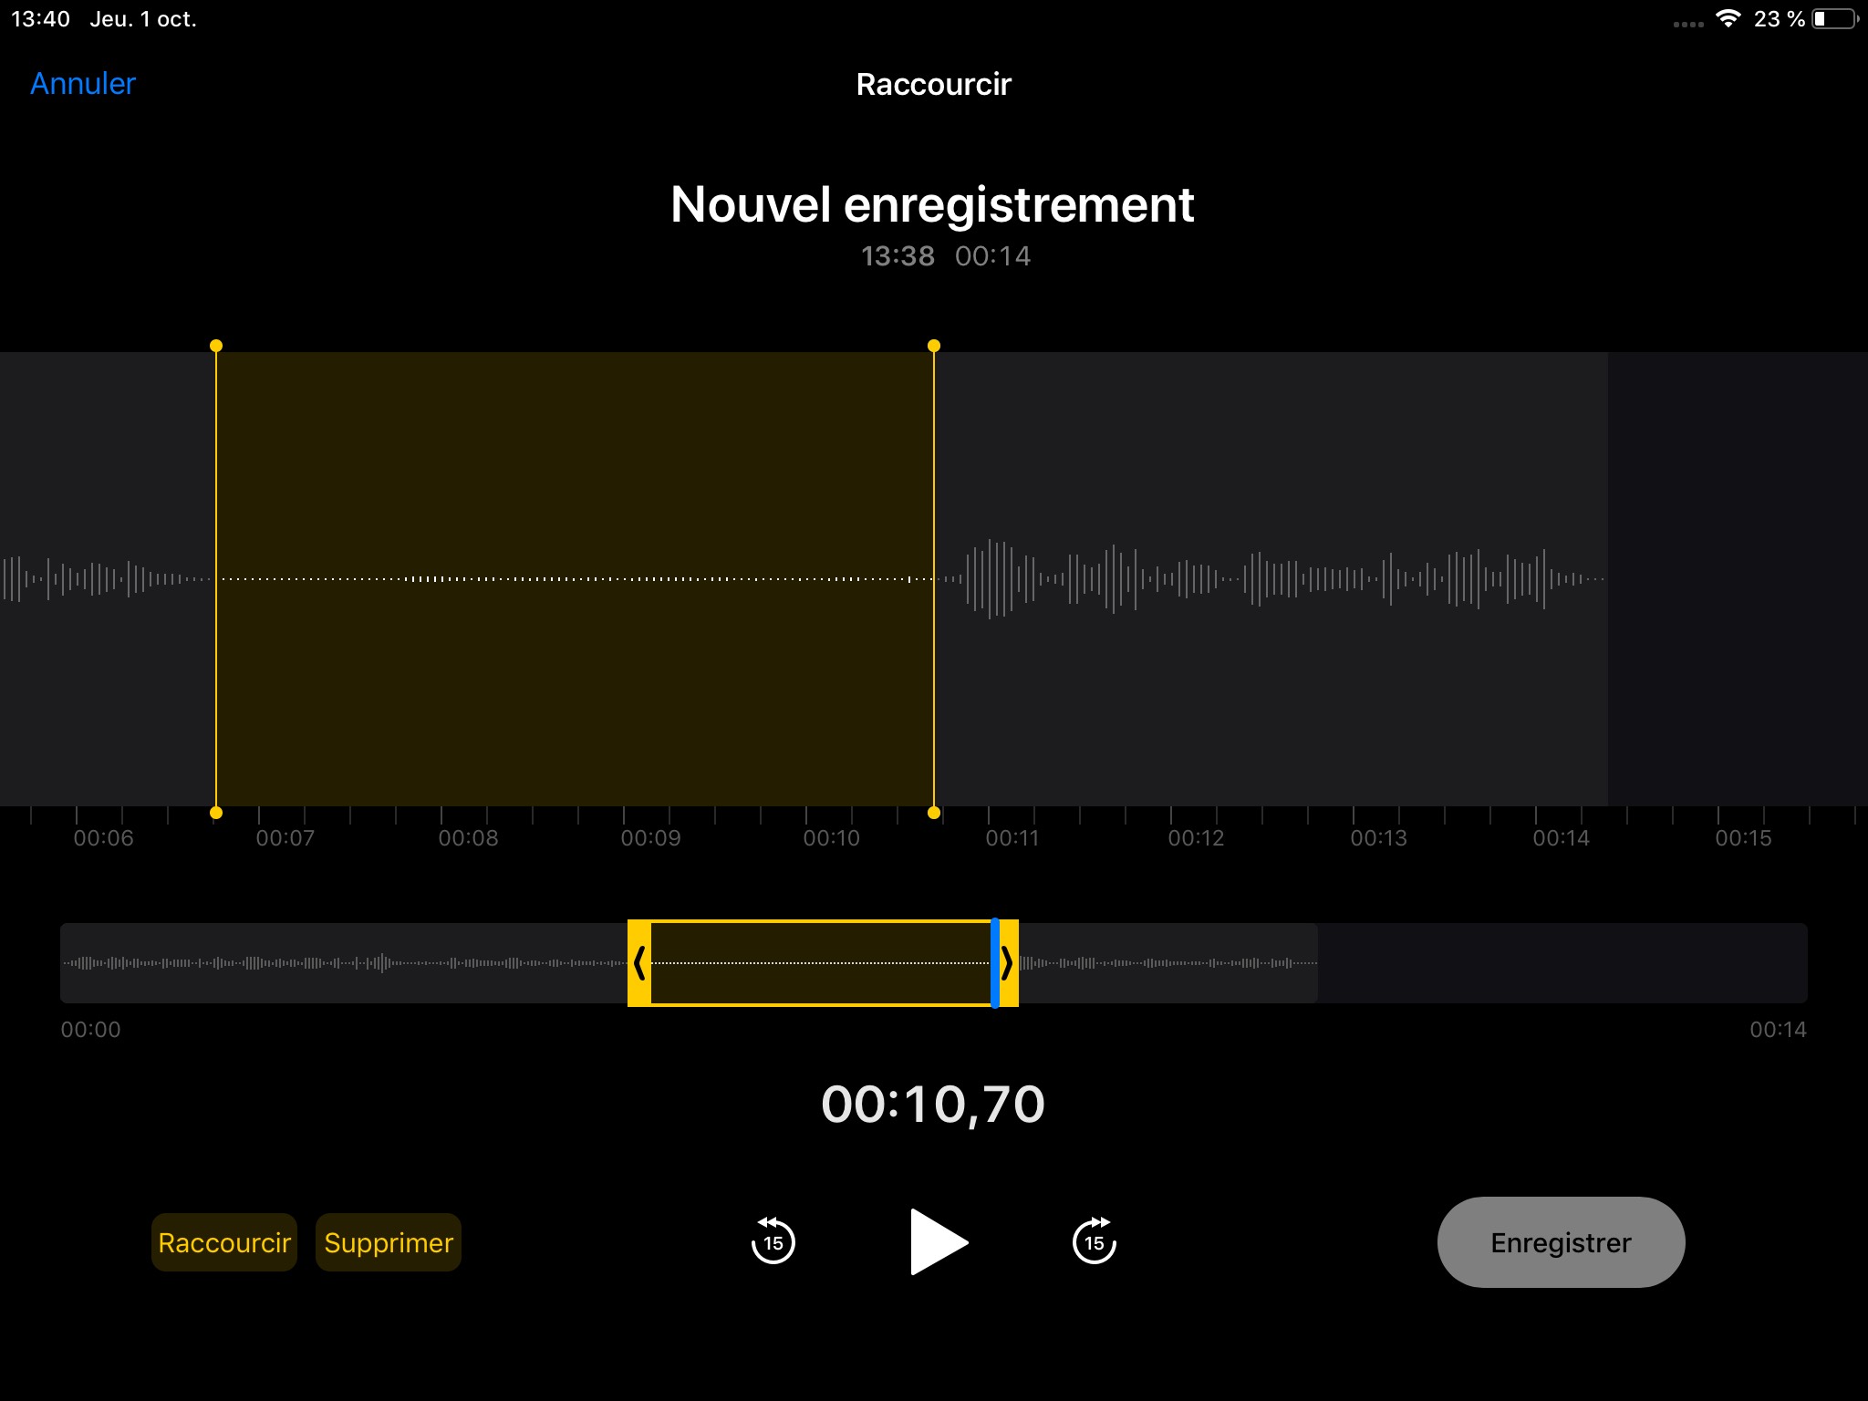
Task: Click the Wi-Fi status icon
Action: coord(1728,19)
